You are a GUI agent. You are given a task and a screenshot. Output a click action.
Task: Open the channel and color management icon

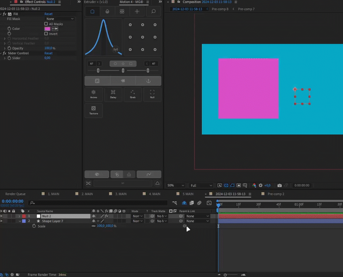pyautogui.click(x=254, y=185)
